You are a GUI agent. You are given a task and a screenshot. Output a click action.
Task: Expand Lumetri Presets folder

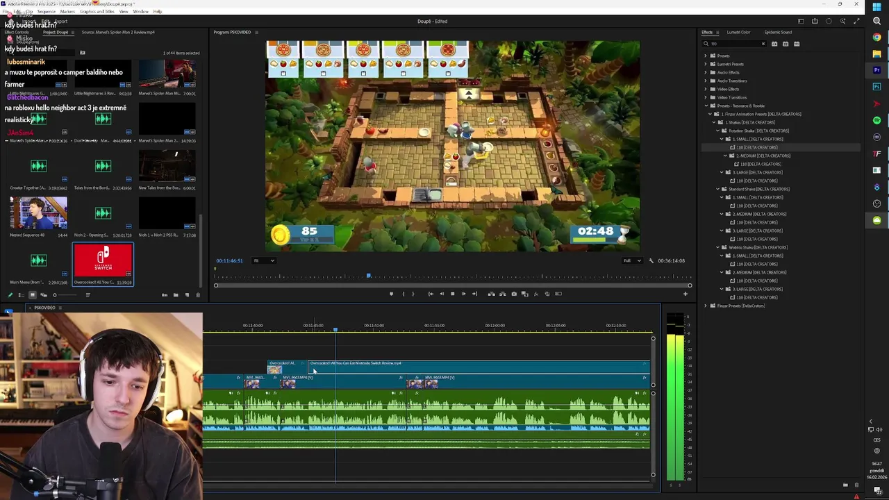(x=706, y=64)
